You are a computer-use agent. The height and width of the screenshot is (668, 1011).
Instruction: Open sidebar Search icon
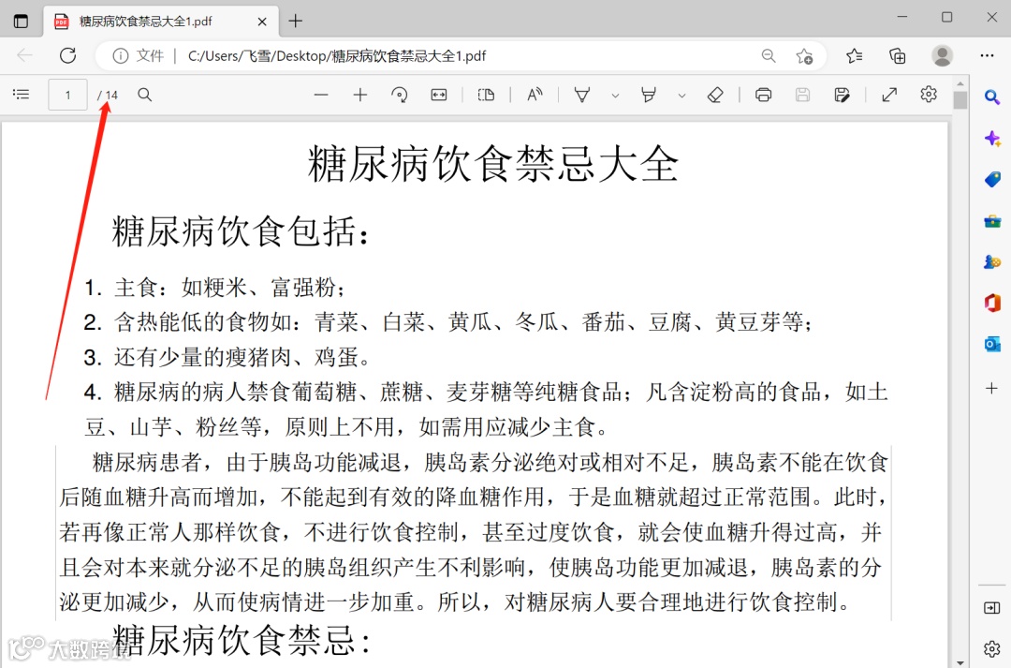[x=992, y=97]
